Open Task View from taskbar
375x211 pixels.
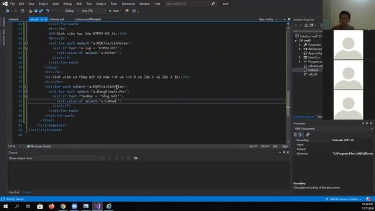point(28,206)
